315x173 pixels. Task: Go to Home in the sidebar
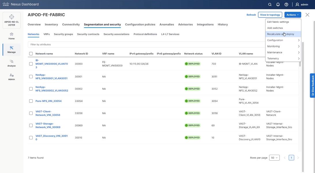pos(12,36)
